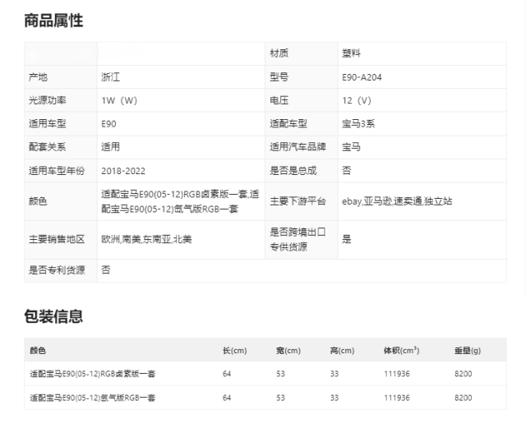Click the 是否跨境出口专供货源 label

pos(298,239)
